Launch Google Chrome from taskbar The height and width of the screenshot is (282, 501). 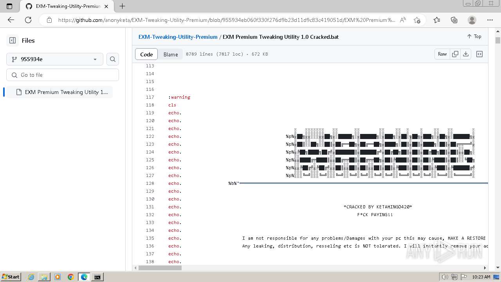coord(70,277)
